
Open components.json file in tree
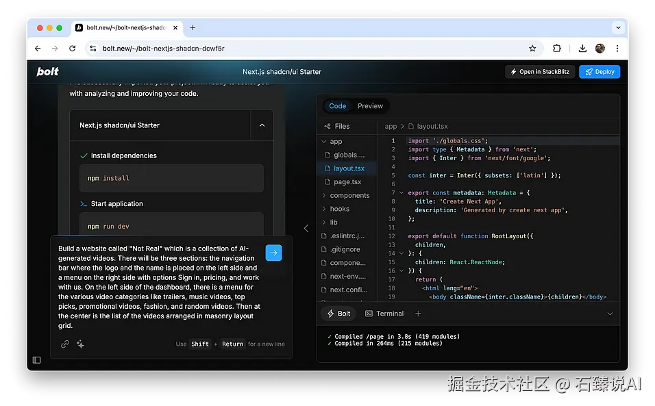(x=347, y=262)
